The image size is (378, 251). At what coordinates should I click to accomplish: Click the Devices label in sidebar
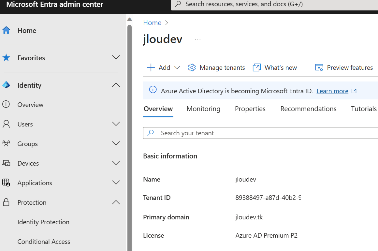coord(28,163)
